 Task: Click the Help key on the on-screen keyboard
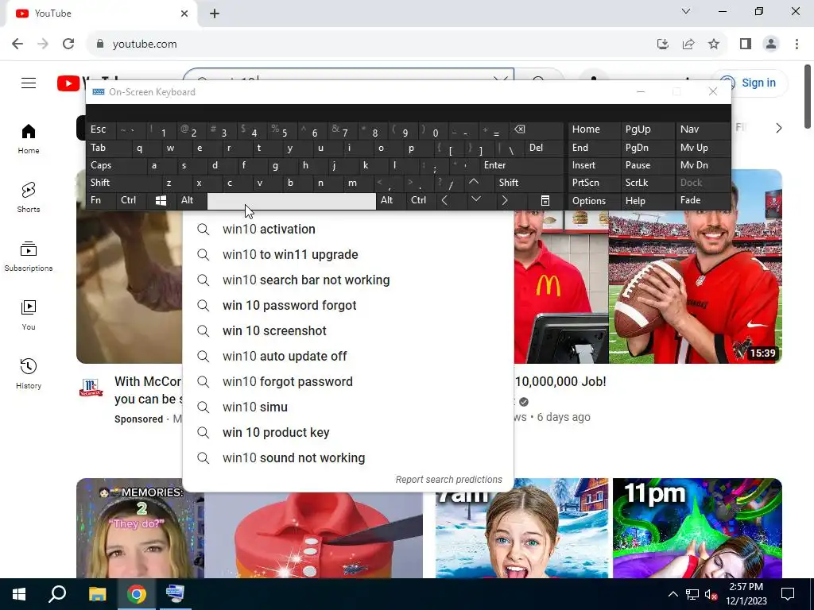click(648, 201)
